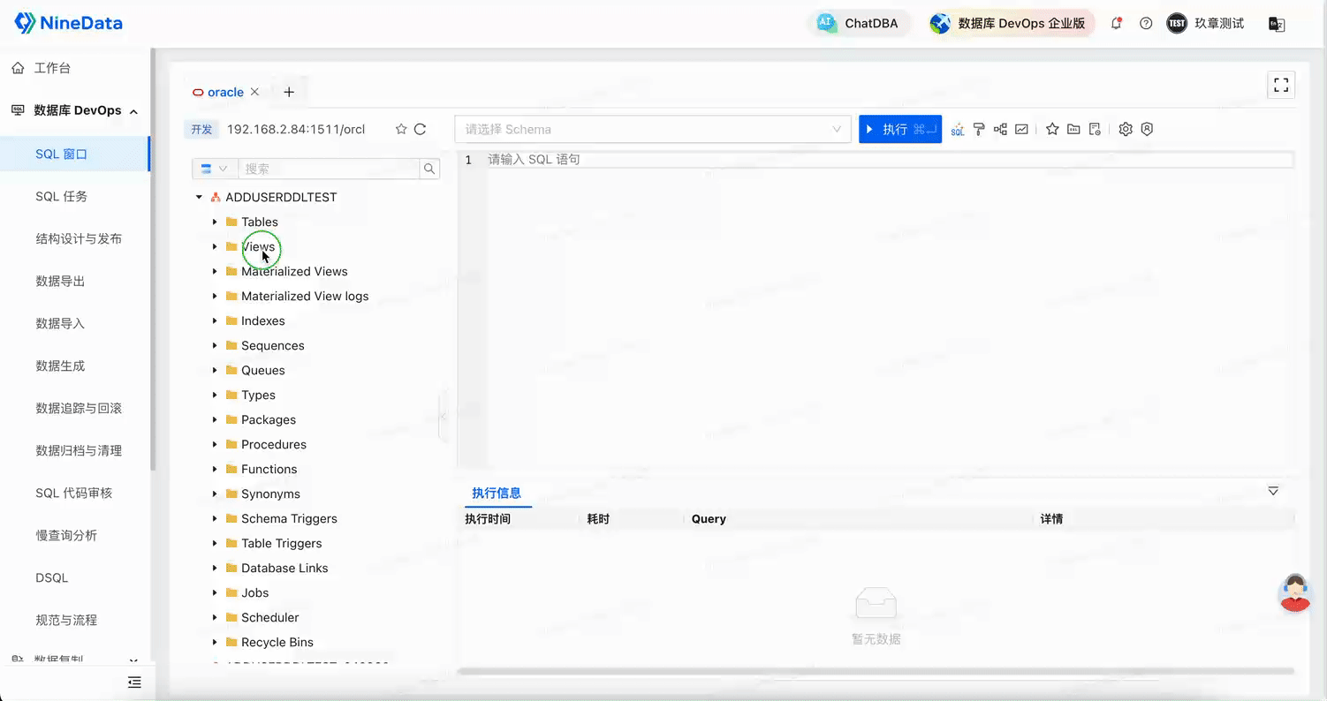
Task: Click the NineData logo
Action: [x=69, y=24]
